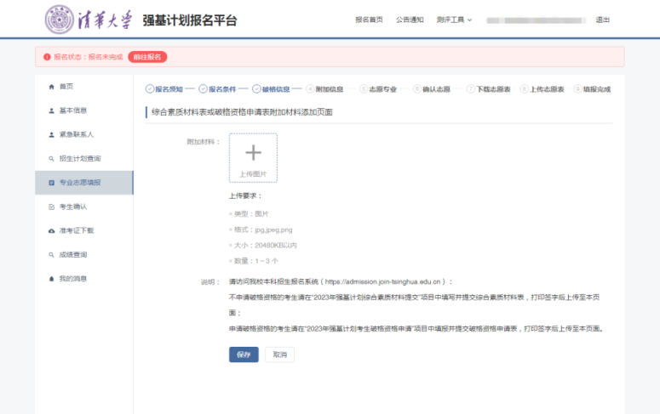Click the form icon beside 专业志愿填报
This screenshot has width=660, height=414.
pyautogui.click(x=51, y=183)
